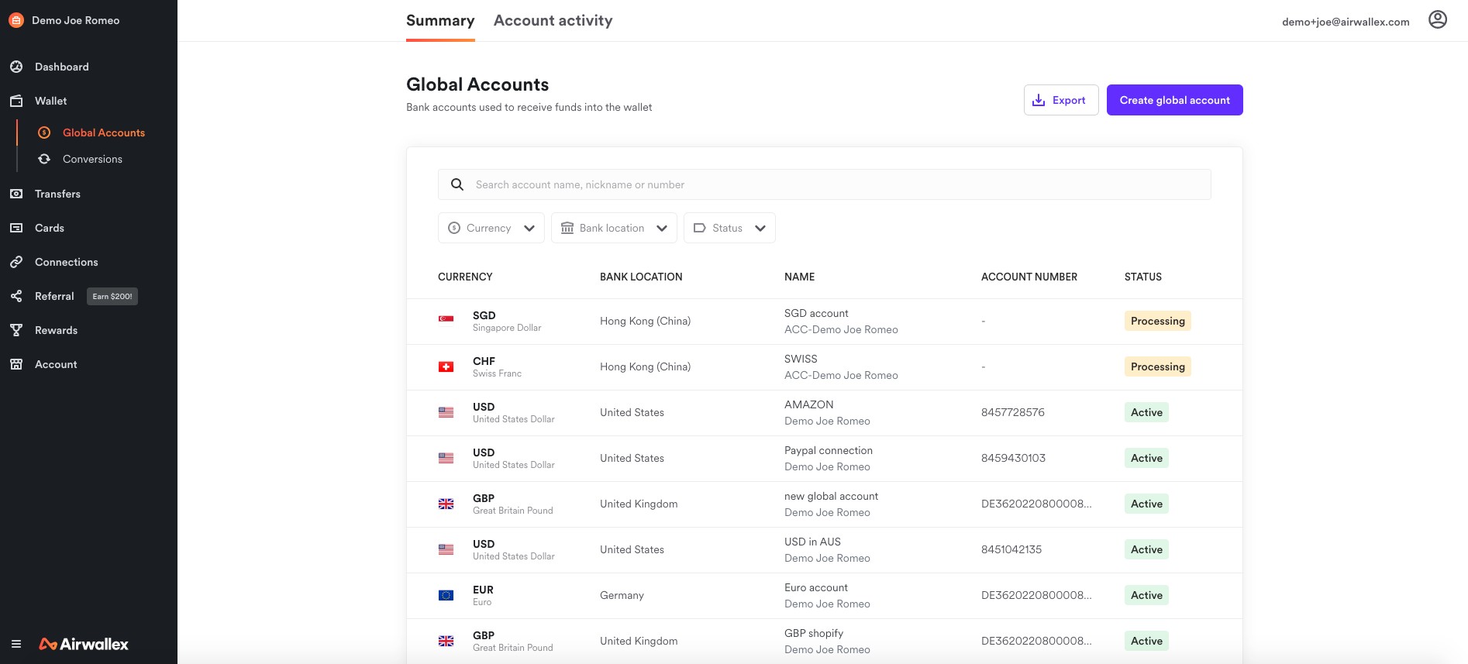
Task: Switch to the Summary tab
Action: point(440,21)
